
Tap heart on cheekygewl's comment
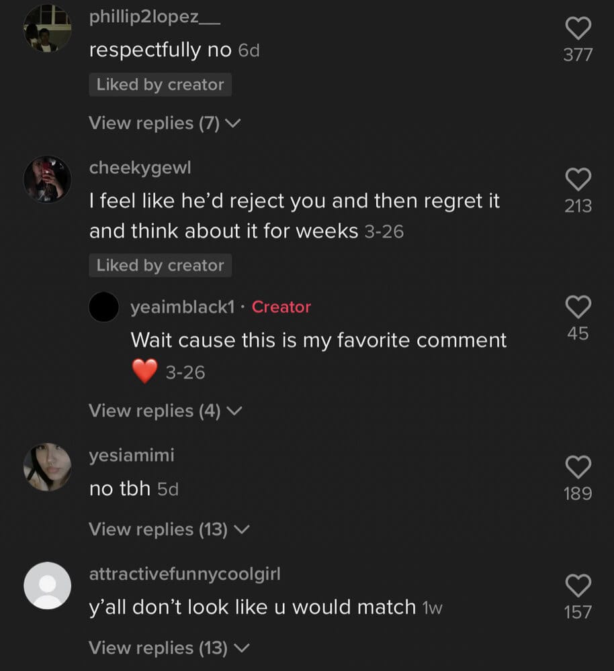click(578, 180)
